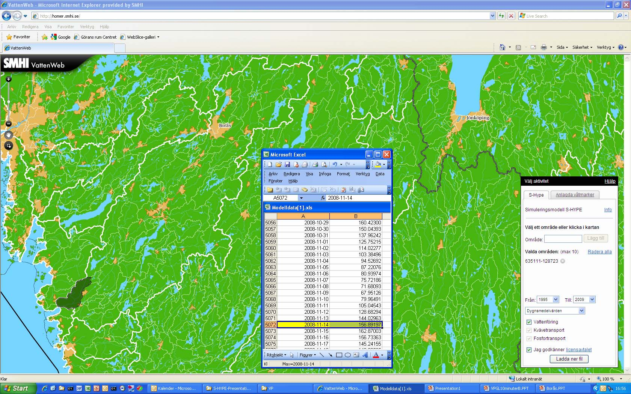The image size is (631, 394).
Task: Click the Område input field
Action: 563,239
